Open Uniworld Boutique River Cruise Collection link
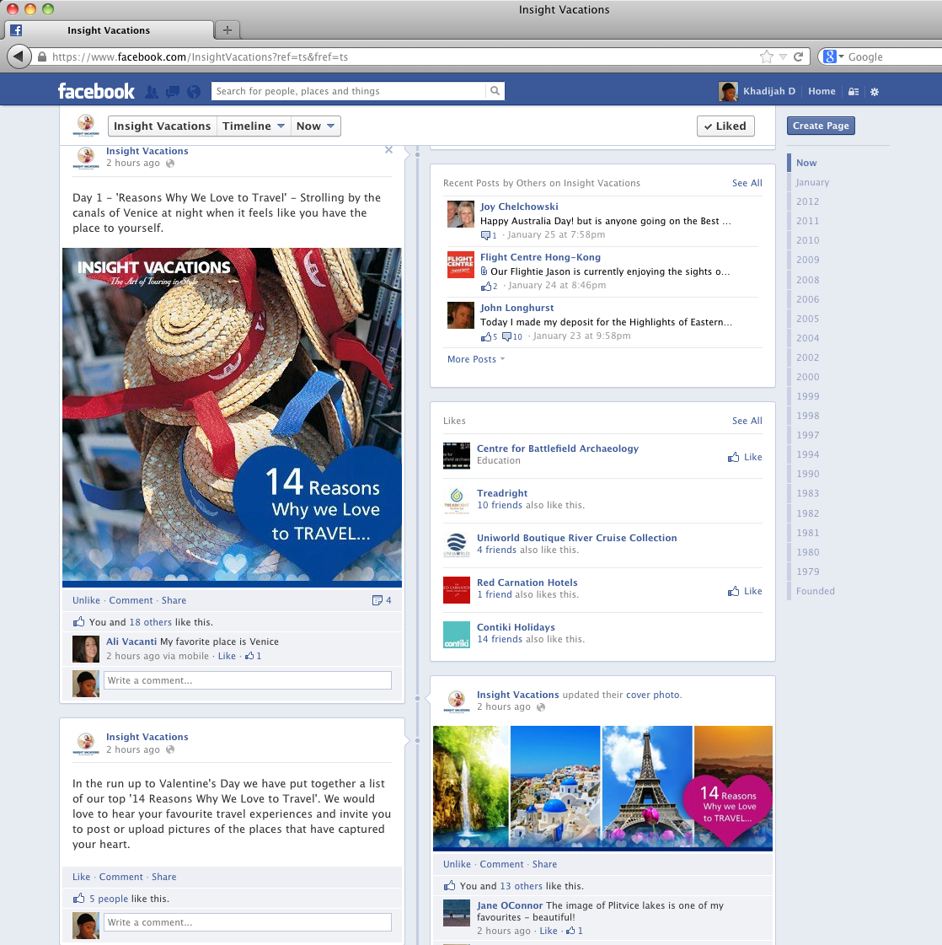Image resolution: width=942 pixels, height=945 pixels. 576,538
